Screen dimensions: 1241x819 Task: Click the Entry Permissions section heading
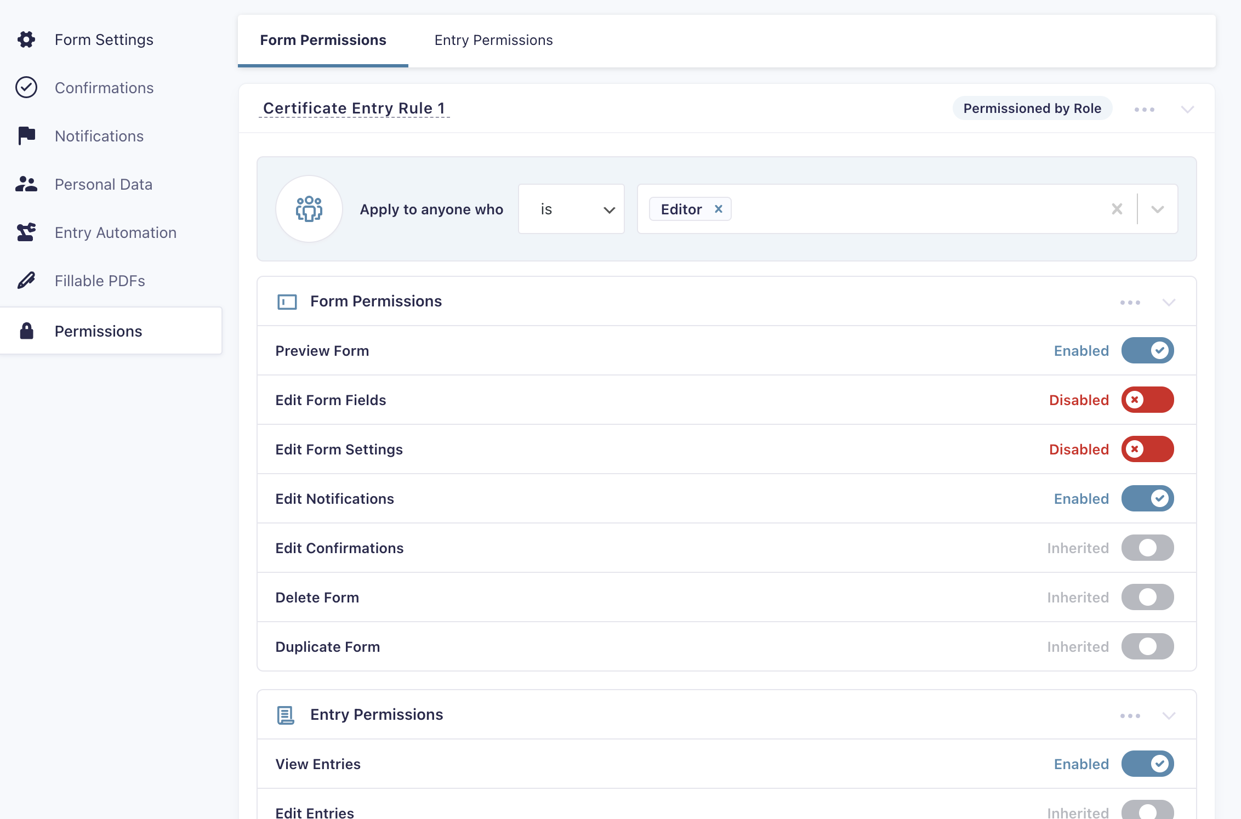click(x=377, y=714)
